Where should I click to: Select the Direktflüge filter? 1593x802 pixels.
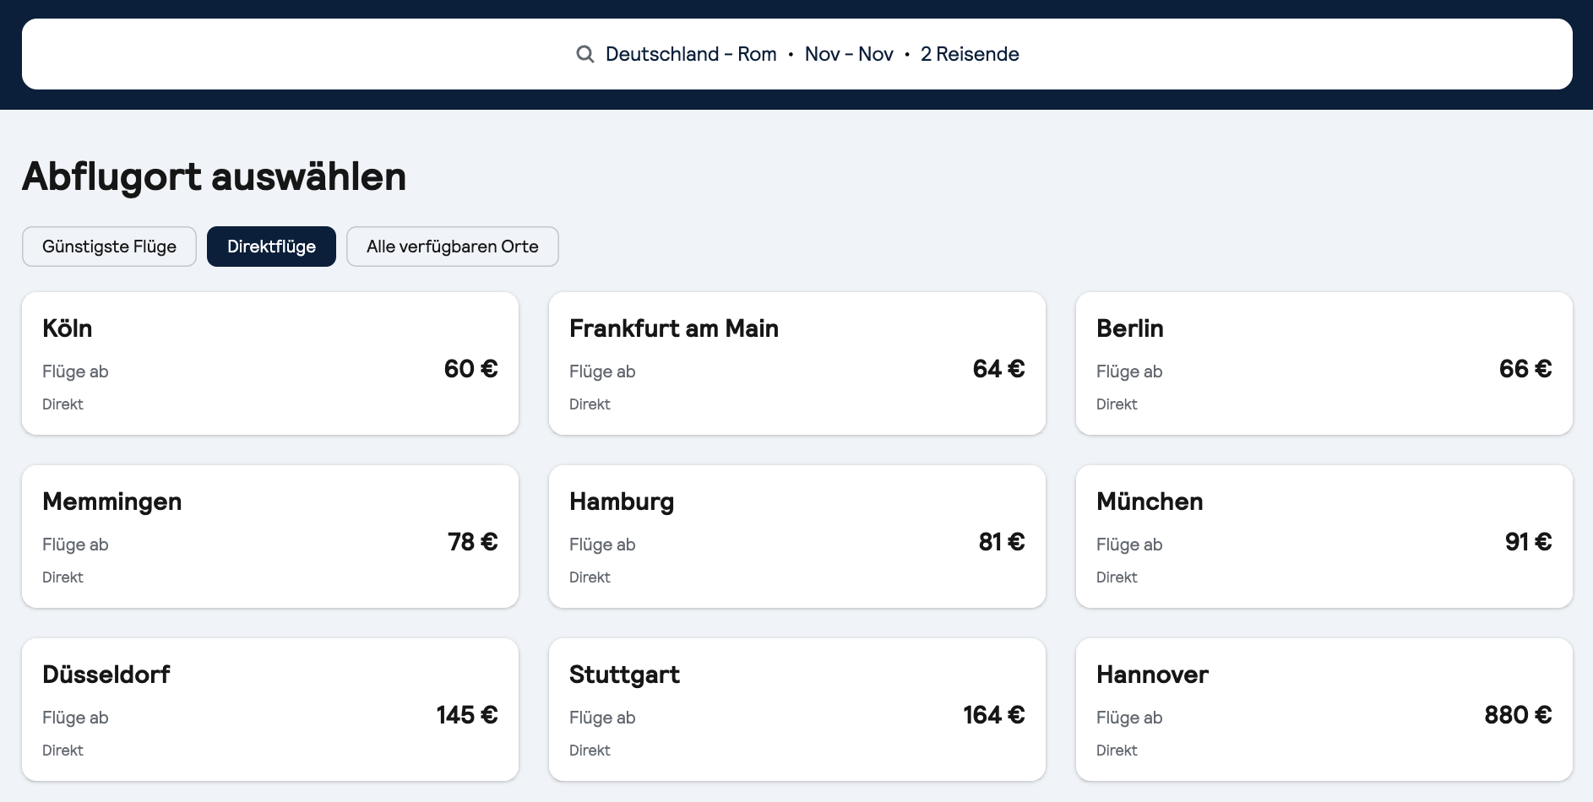tap(271, 247)
